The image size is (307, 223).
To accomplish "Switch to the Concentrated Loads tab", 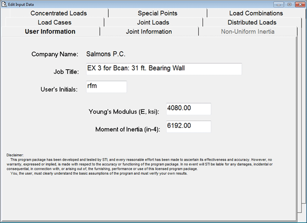I will click(x=59, y=13).
